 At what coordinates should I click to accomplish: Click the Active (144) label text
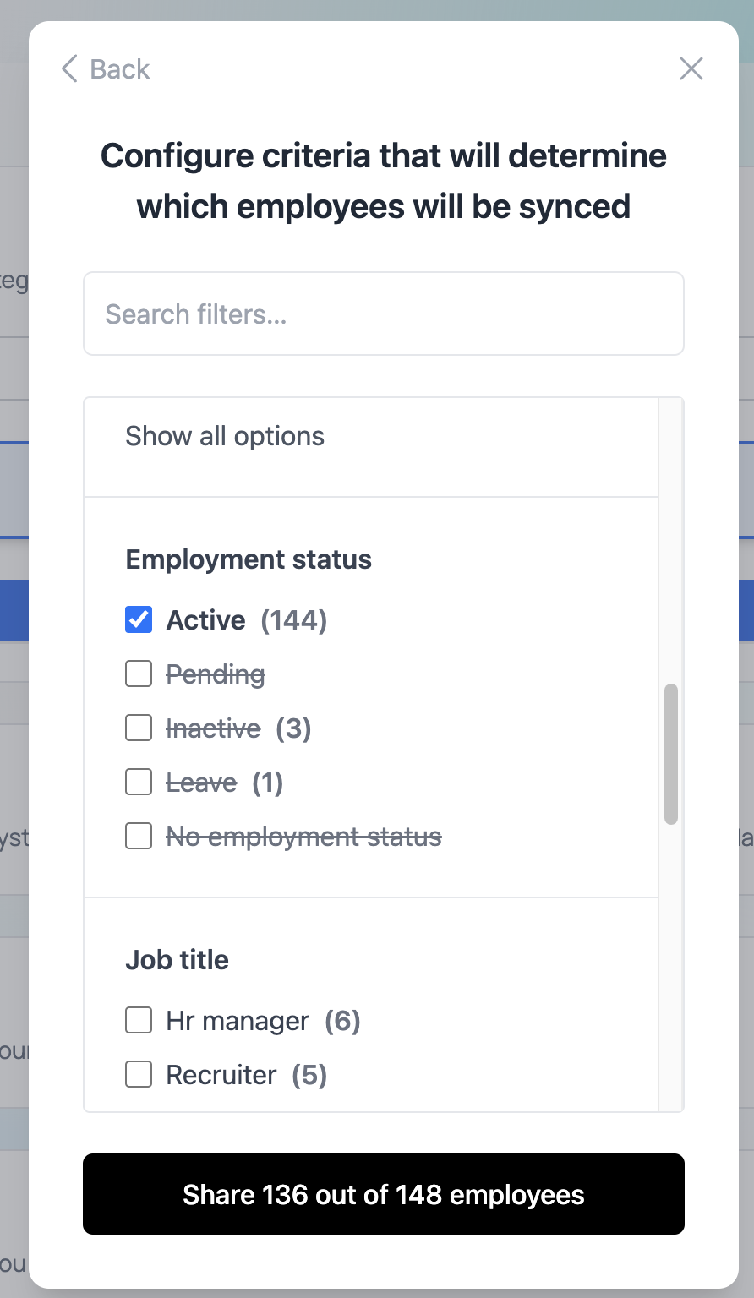click(246, 620)
